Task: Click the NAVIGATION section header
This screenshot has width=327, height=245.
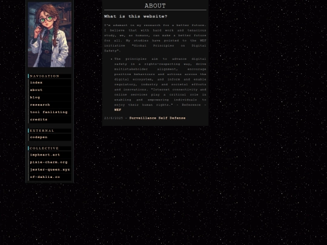Action: [x=50, y=76]
